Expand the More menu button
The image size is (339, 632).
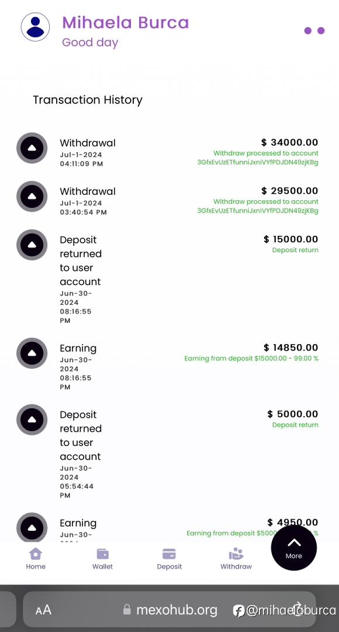point(294,548)
